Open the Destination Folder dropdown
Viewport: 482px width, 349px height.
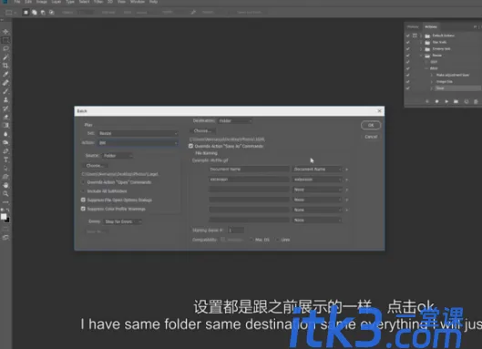click(x=235, y=121)
